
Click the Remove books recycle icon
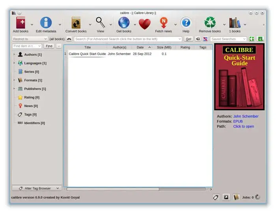tap(210, 22)
